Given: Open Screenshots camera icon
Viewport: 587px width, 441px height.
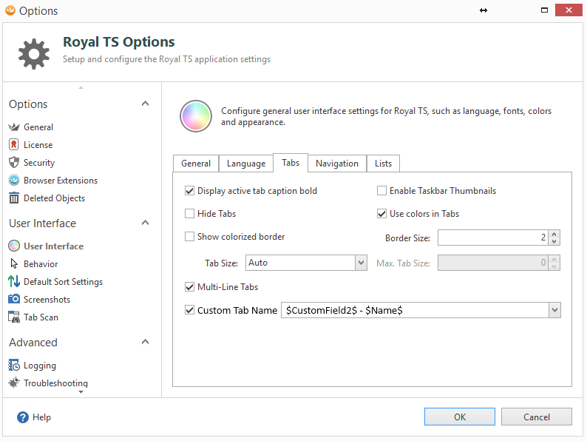Looking at the screenshot, I should point(14,300).
